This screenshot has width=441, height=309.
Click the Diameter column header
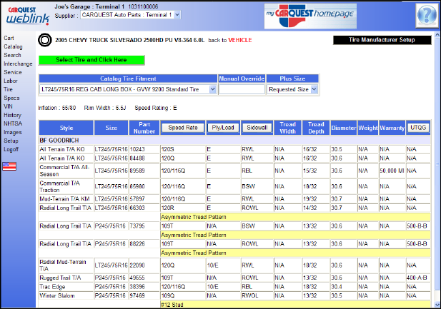click(x=343, y=128)
